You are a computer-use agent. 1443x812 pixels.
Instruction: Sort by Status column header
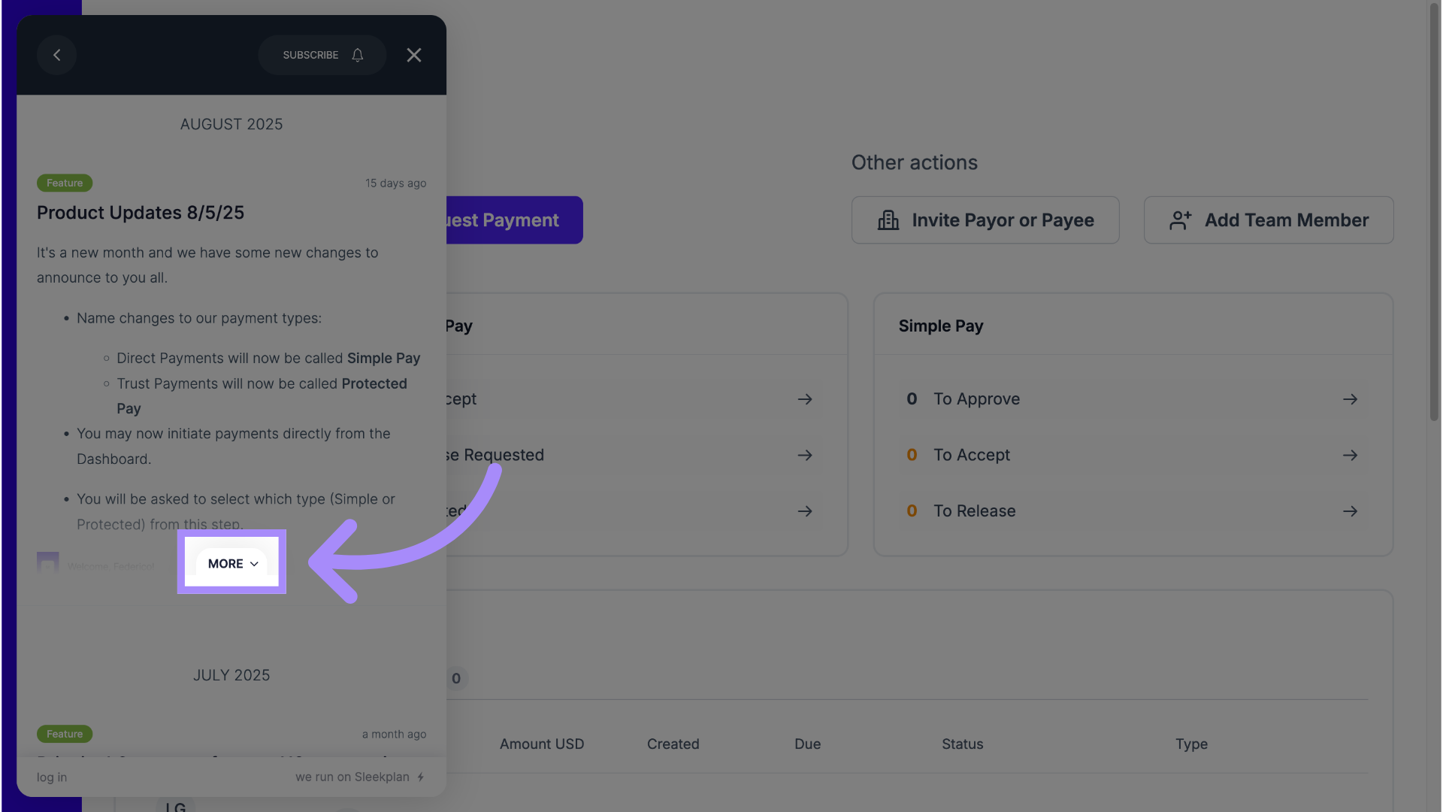[x=962, y=744]
